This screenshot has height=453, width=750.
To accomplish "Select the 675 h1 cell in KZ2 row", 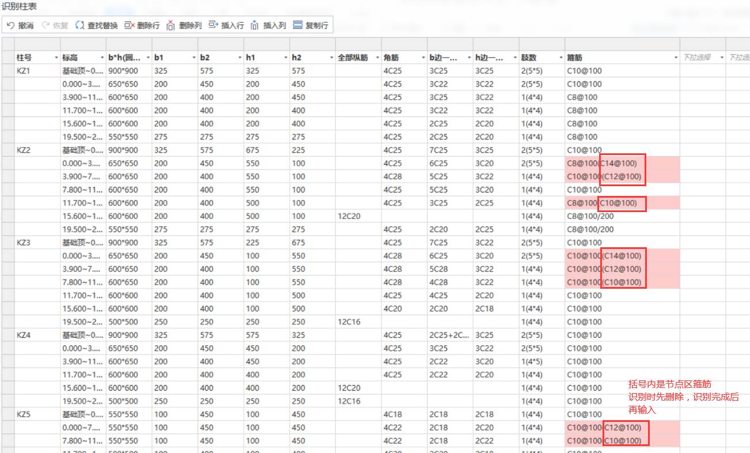I will (x=267, y=150).
